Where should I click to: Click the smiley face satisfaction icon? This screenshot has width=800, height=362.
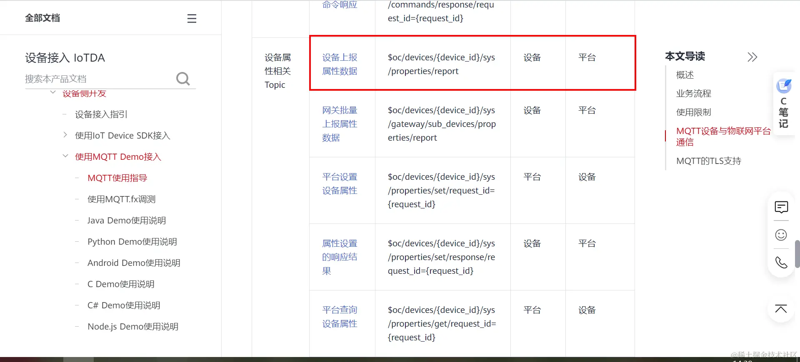point(781,235)
